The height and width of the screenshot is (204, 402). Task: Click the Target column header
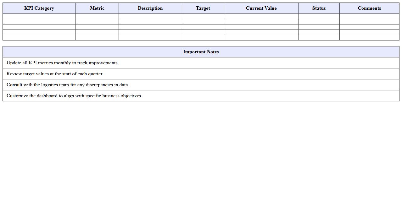point(203,8)
